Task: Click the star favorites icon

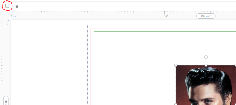Action: pyautogui.click(x=17, y=6)
